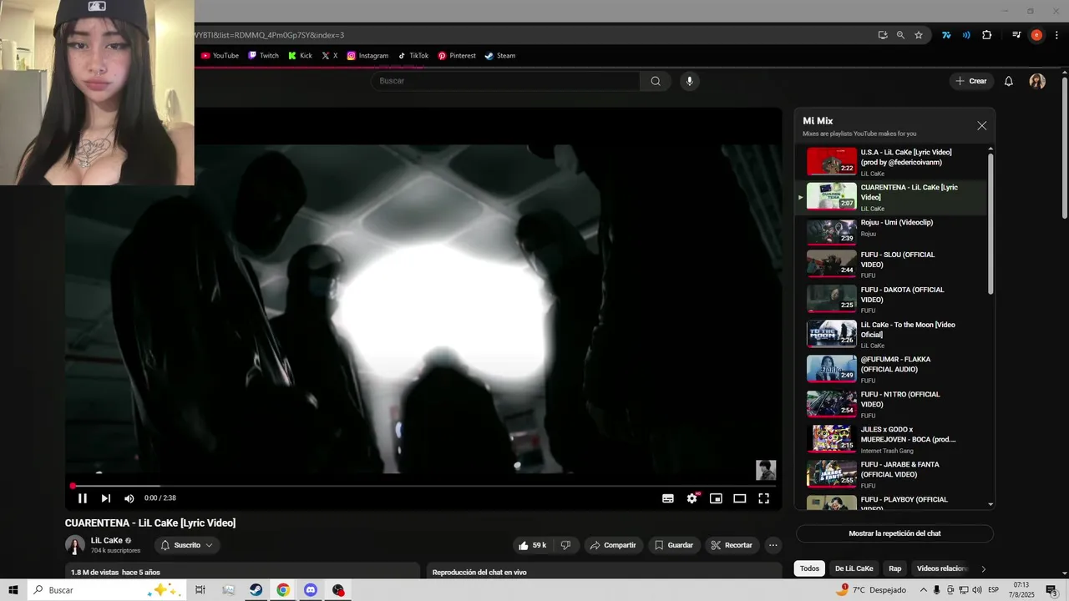Open Kick bookmark
Screen dimensions: 1069x601
tap(300, 56)
